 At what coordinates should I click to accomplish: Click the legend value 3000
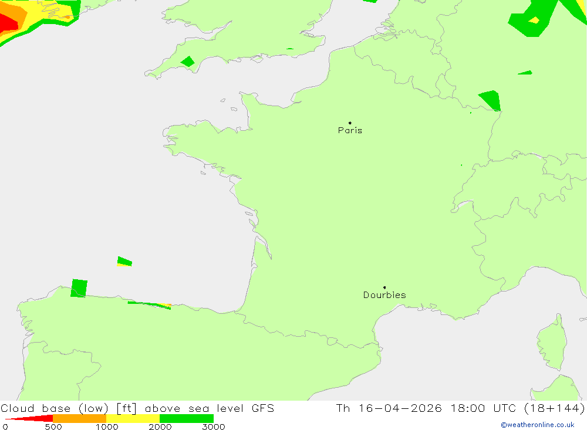[214, 427]
